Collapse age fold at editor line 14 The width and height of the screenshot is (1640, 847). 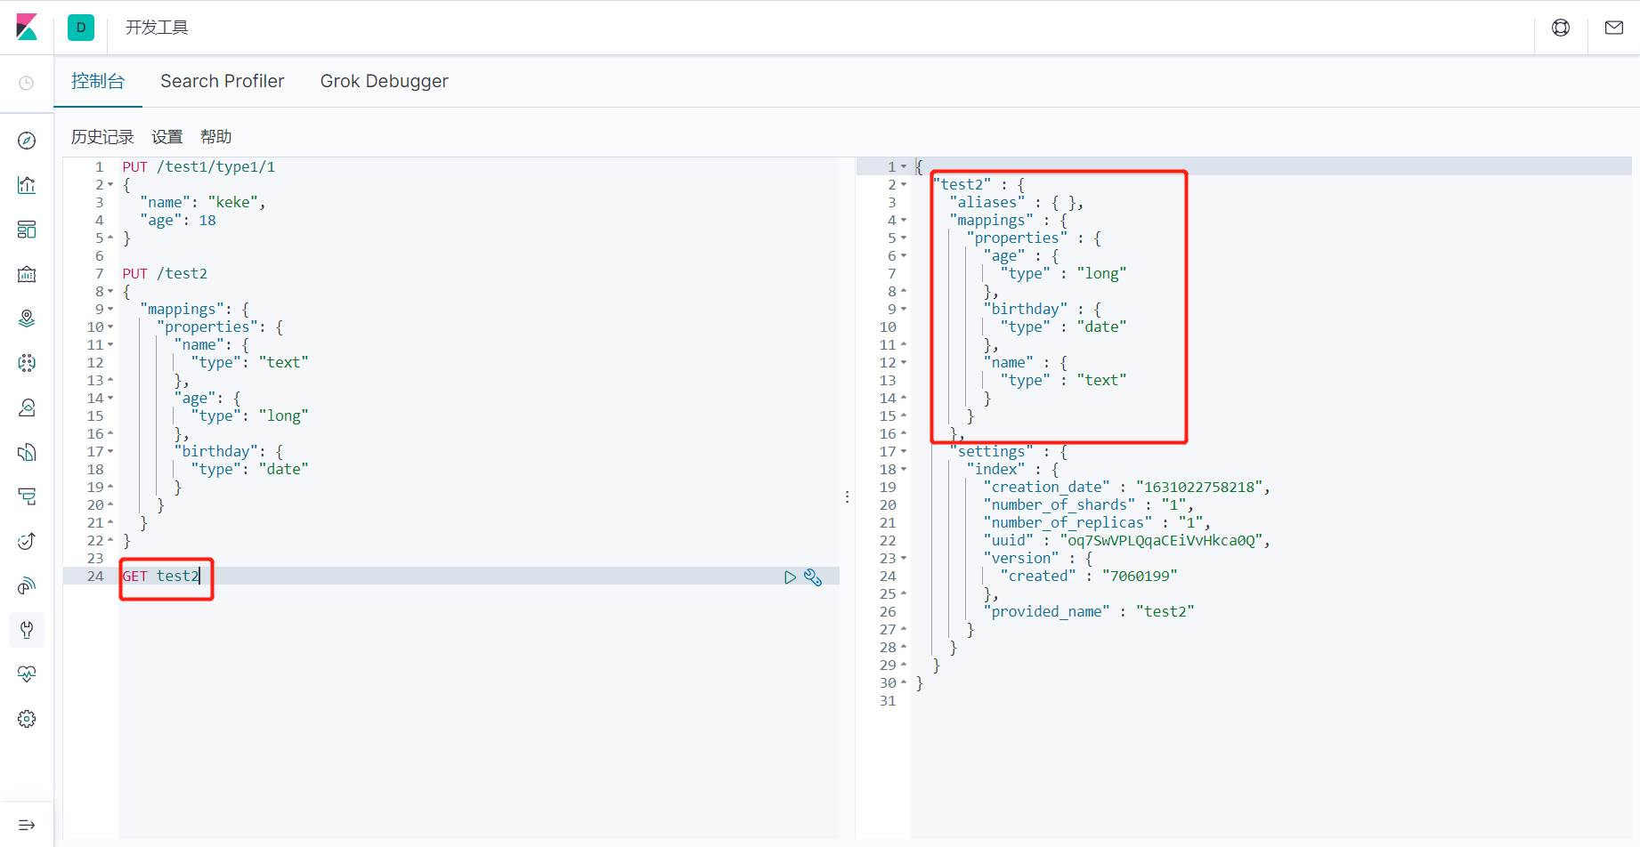click(110, 399)
